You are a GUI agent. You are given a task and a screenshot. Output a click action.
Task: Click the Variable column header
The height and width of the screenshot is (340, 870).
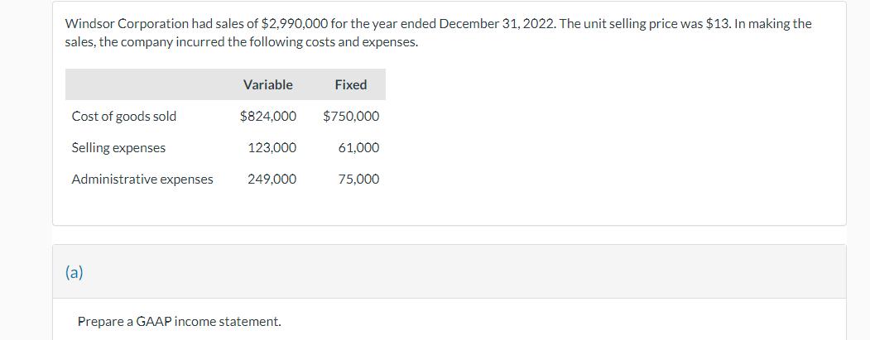tap(268, 85)
